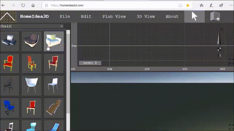The width and height of the screenshot is (234, 131).
Task: Show the site lock information
Action: tap(46, 5)
